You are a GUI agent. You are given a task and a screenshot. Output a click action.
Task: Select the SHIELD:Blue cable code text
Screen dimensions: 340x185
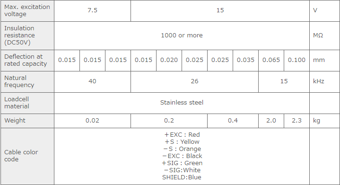(182, 177)
